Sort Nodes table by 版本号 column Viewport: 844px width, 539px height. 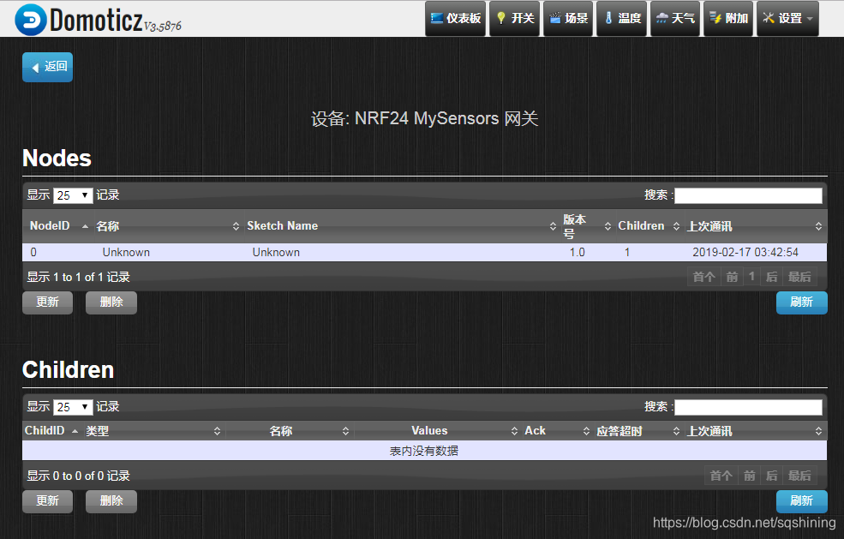[x=587, y=226]
